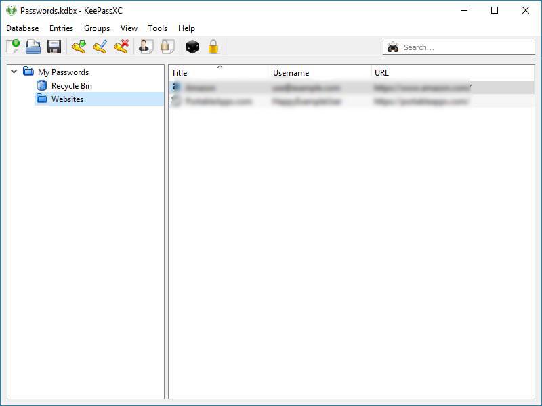
Task: Lock databases with the yellow padlock icon
Action: coord(213,47)
